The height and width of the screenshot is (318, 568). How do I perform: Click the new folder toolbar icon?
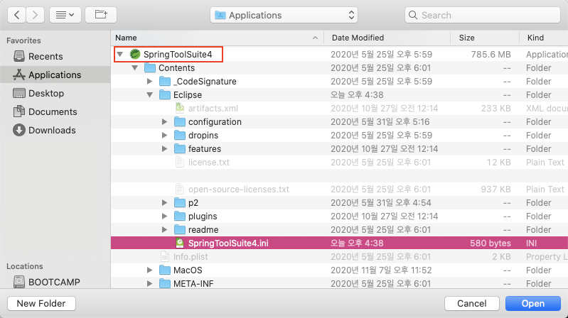tap(101, 15)
